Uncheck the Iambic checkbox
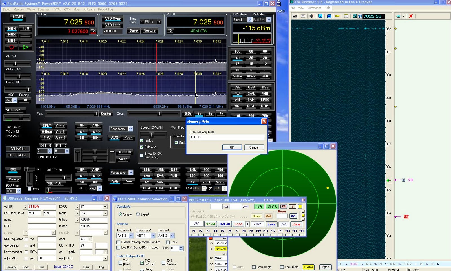 tap(142, 140)
